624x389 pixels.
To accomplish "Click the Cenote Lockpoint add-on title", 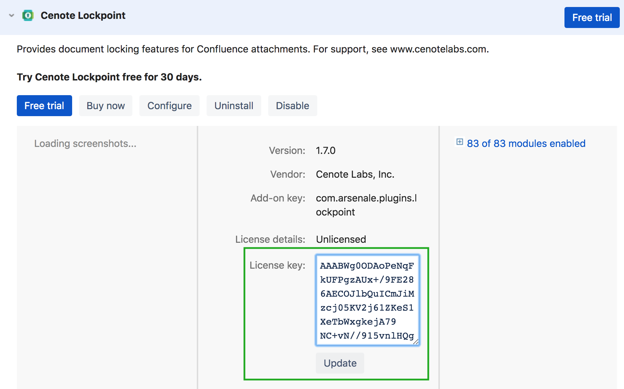I will point(83,15).
